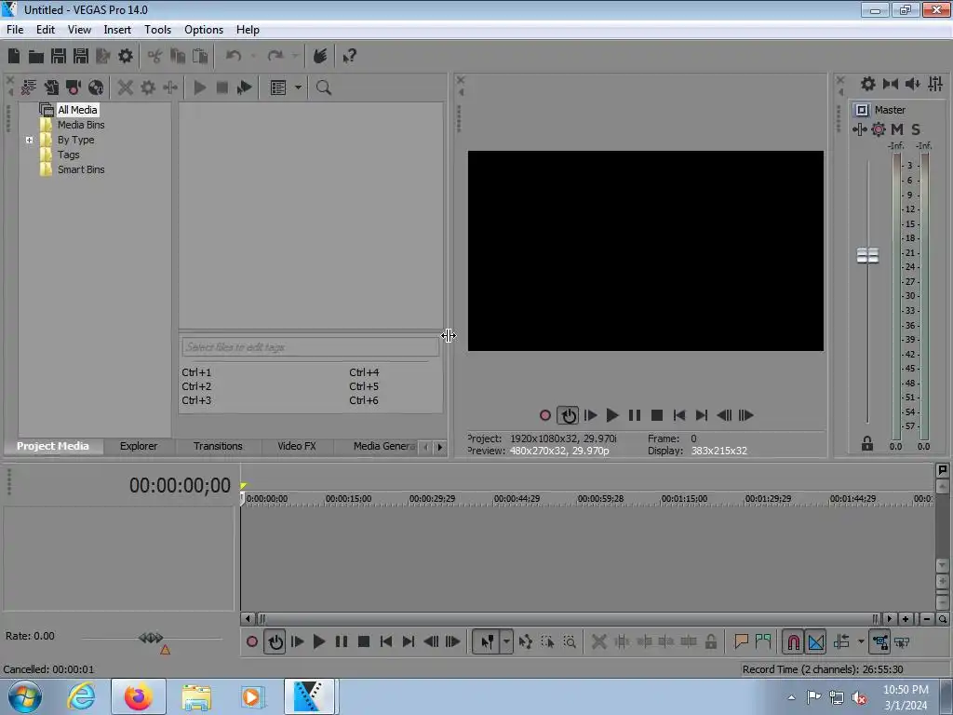Click the Cut scissors icon
The width and height of the screenshot is (953, 715).
coord(155,56)
